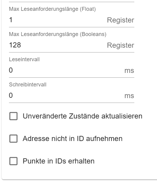Click the Booleans field containing 128

(57, 45)
